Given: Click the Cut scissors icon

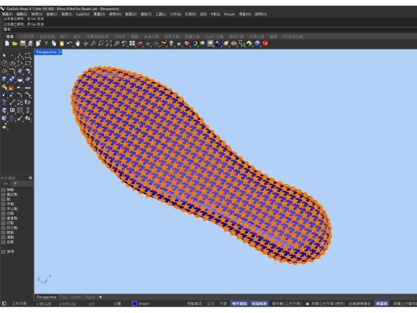Looking at the screenshot, I should pyautogui.click(x=46, y=43).
